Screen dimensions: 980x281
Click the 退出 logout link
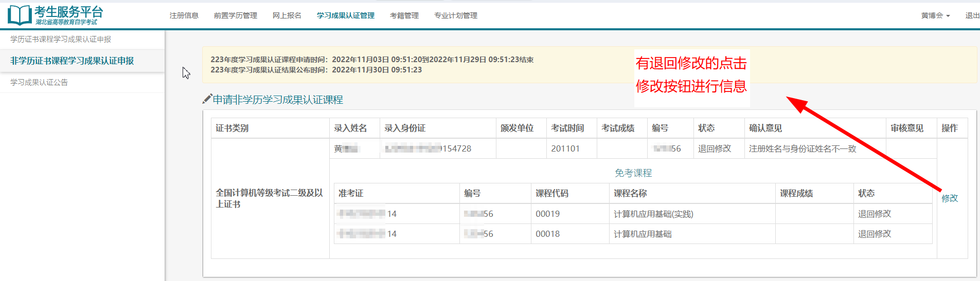972,15
